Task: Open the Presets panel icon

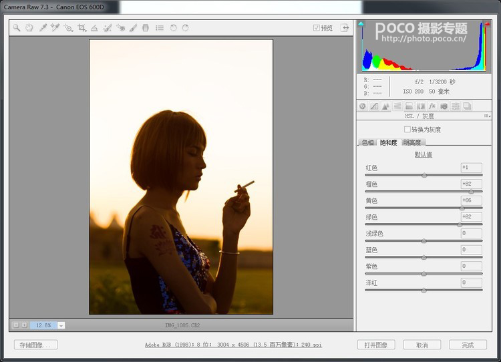Action: [456, 106]
